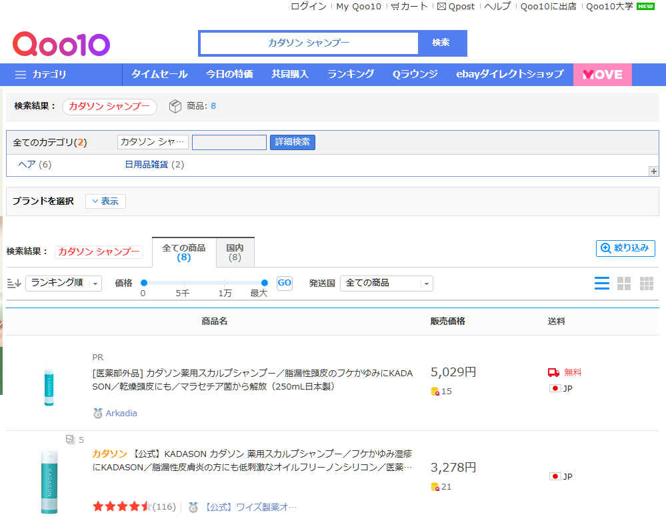Open the カタソン シャ… keyword dropdown
This screenshot has height=519, width=666.
[x=153, y=142]
